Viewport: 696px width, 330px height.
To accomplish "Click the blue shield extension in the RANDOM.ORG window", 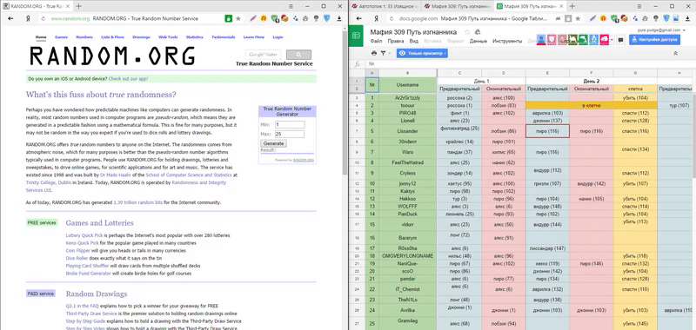I will click(327, 18).
